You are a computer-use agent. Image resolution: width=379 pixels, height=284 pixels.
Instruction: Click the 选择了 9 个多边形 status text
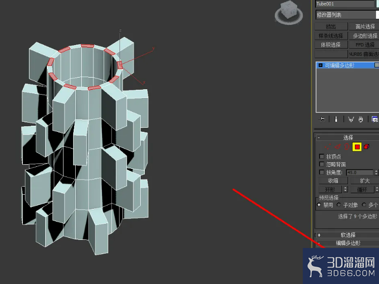(357, 216)
